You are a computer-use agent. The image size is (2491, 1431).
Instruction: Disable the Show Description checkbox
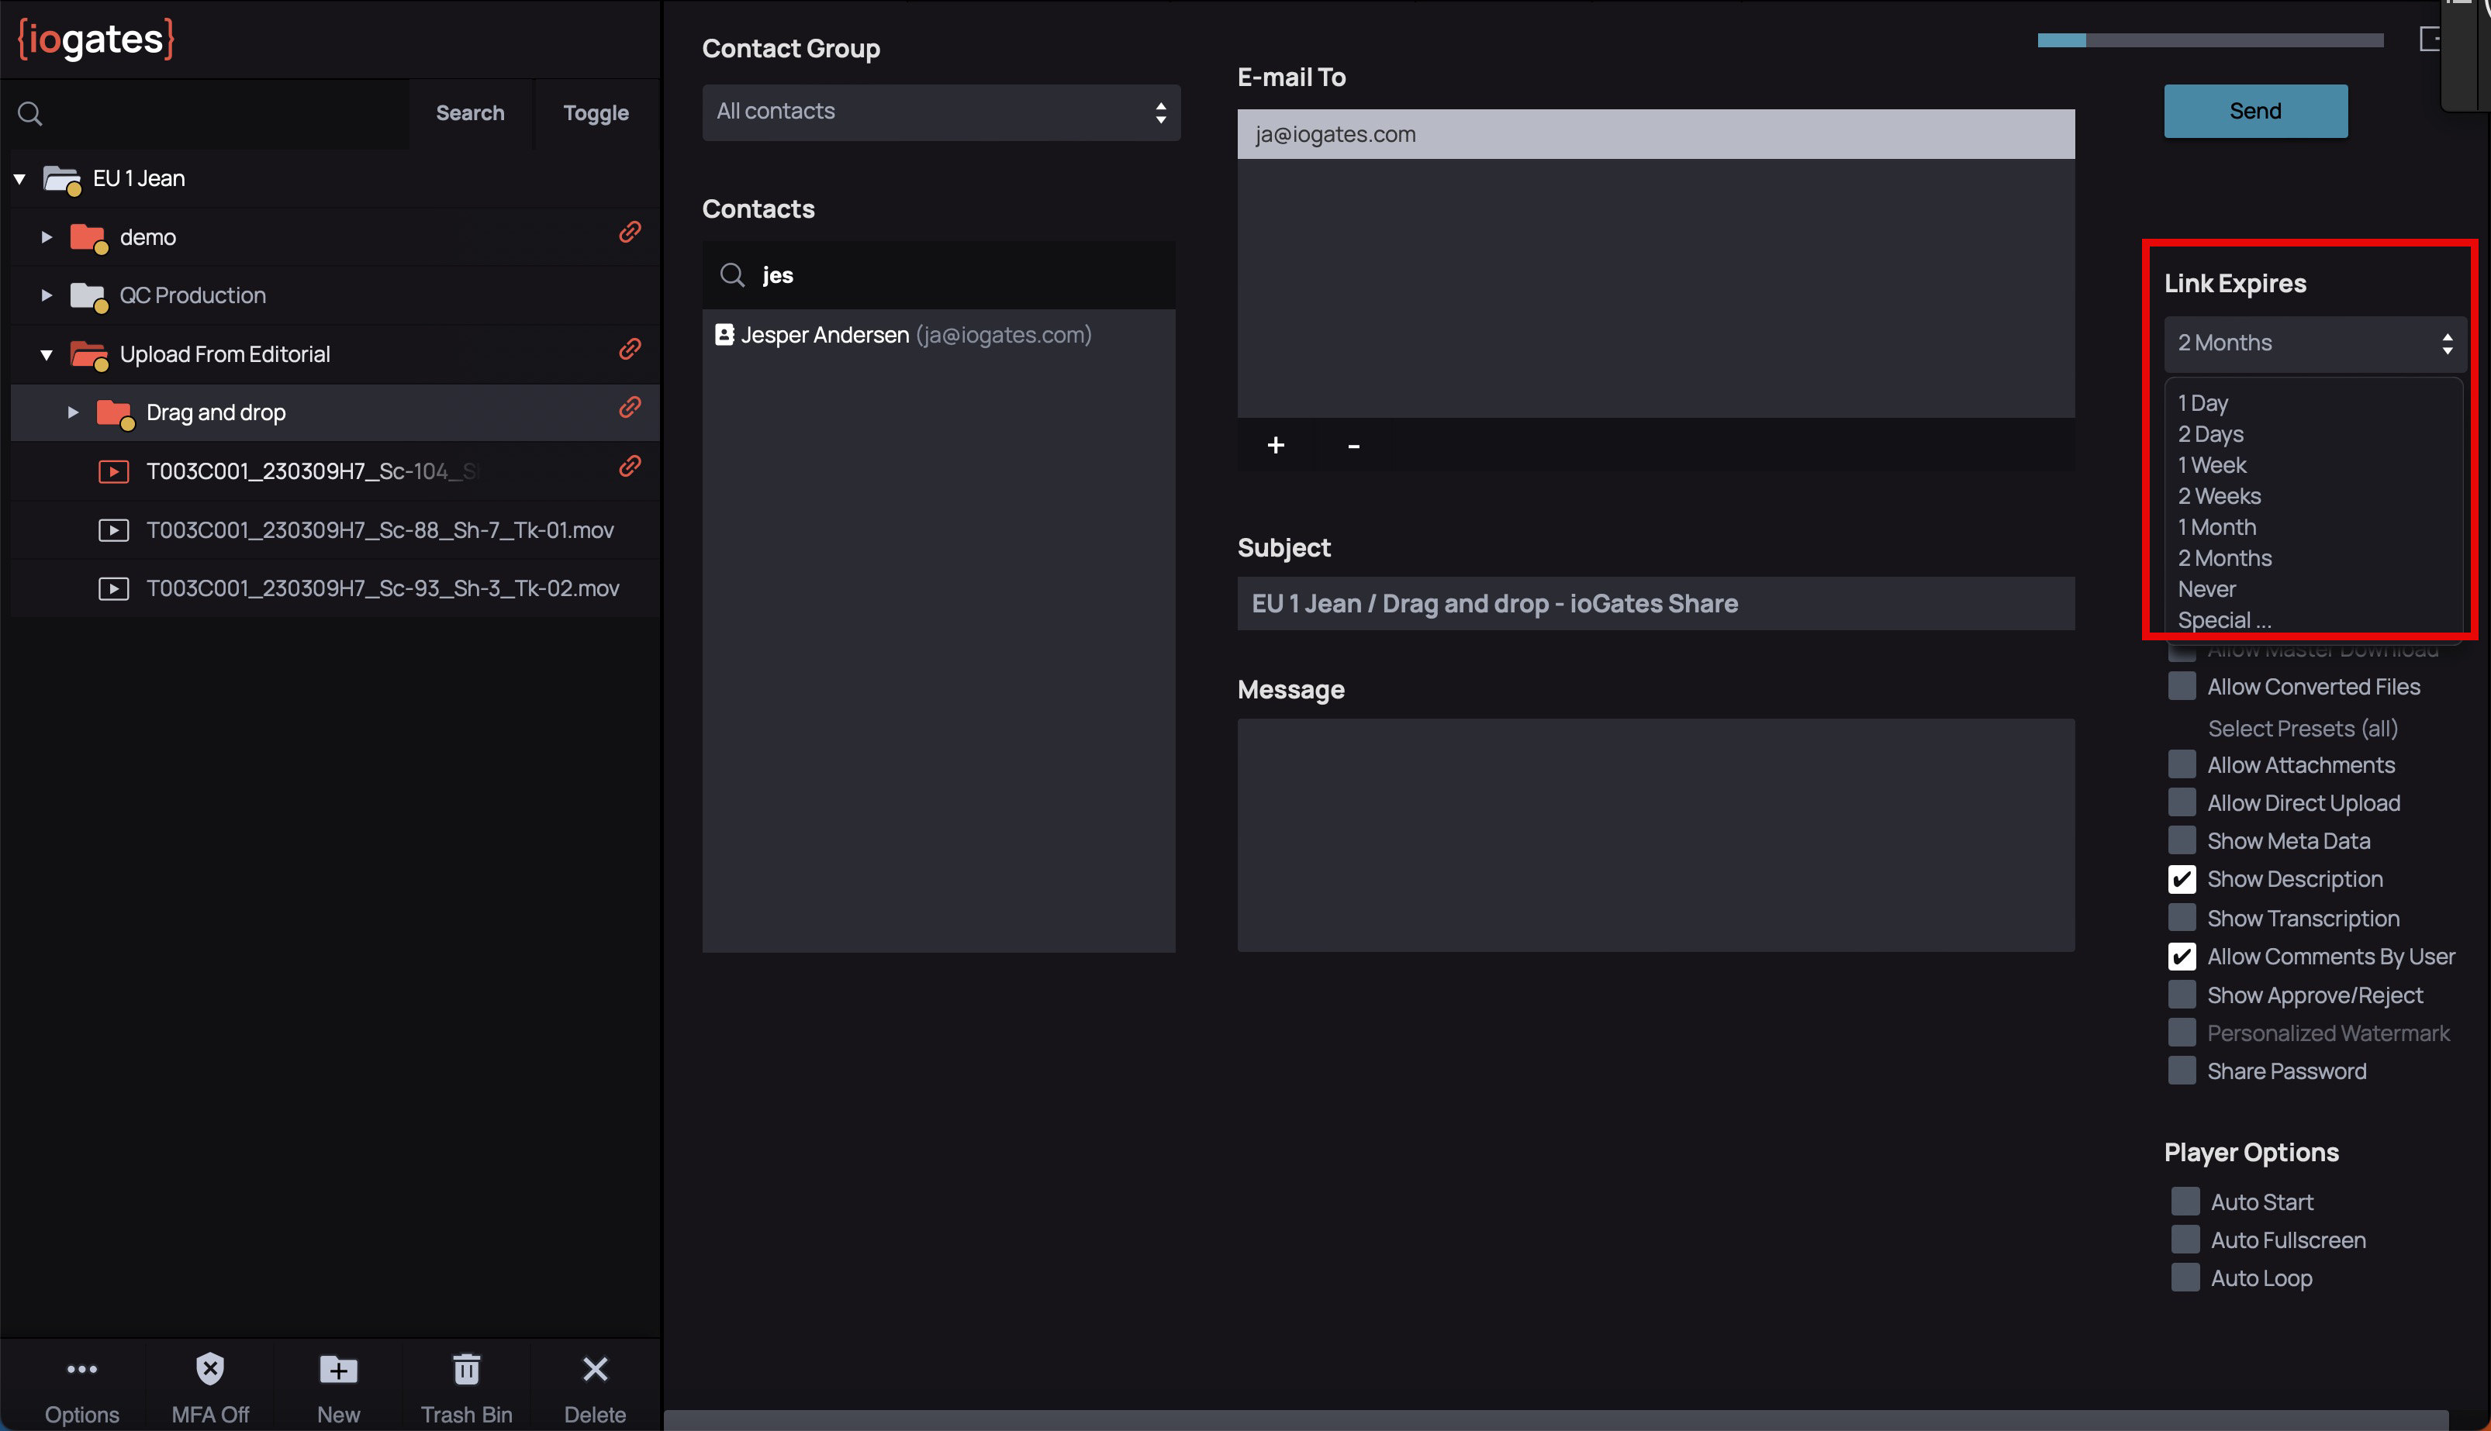(x=2182, y=878)
